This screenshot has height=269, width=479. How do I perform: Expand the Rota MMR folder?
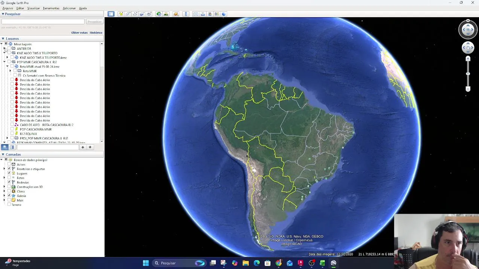click(x=10, y=71)
